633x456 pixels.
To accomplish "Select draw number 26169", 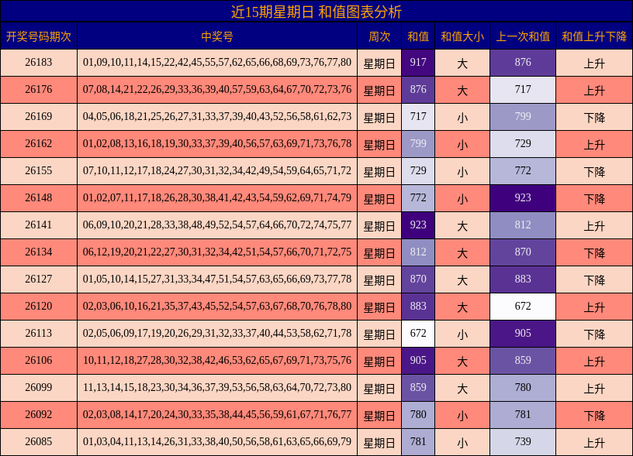I will [38, 116].
